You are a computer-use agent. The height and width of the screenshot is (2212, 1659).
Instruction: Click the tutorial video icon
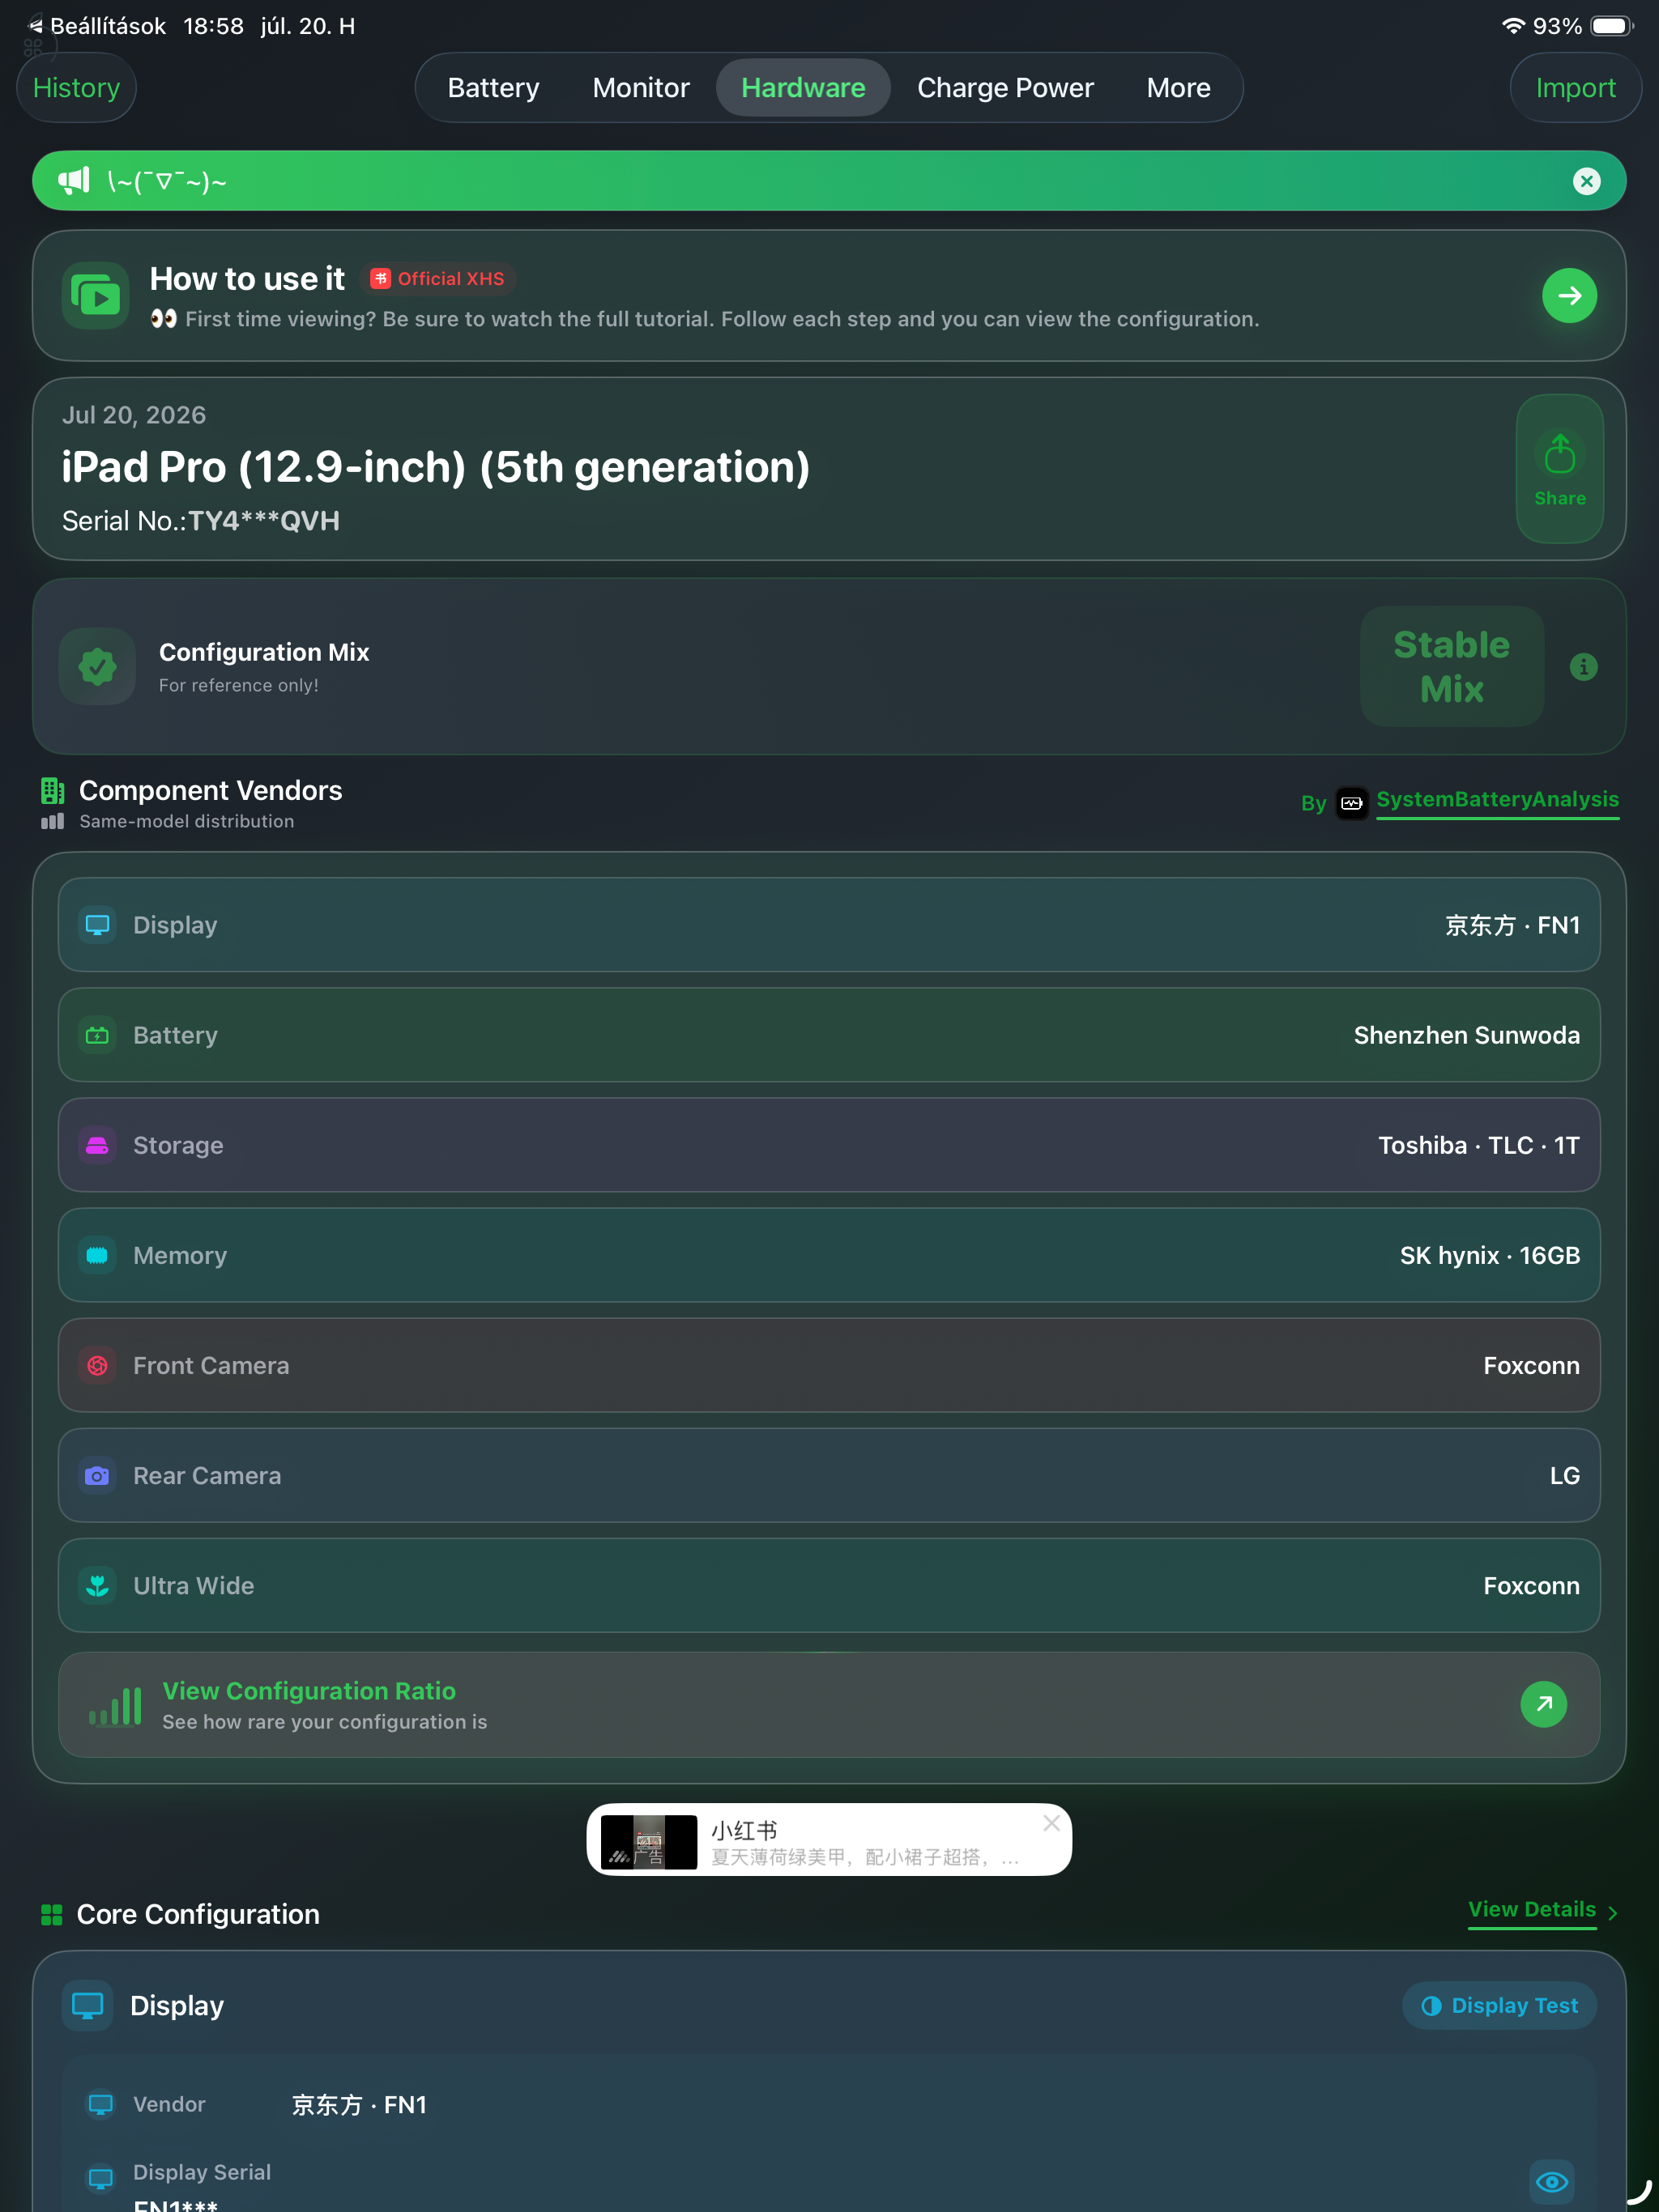coord(96,296)
